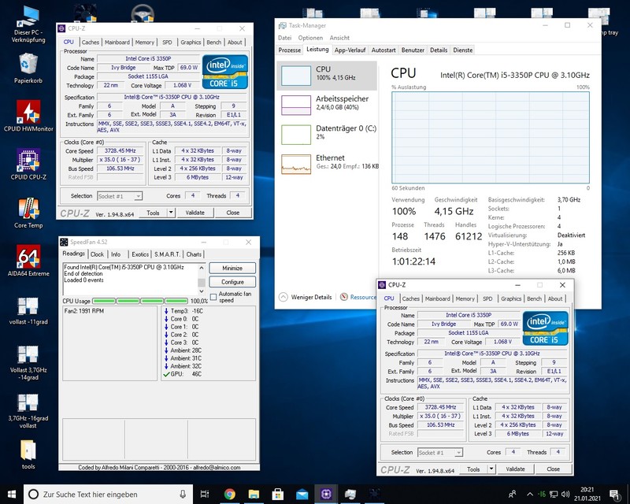Screen dimensions: 630x504
Task: Collapse Task Manager with Weniger Details
Action: (x=306, y=297)
